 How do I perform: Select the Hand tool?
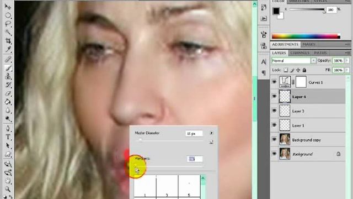8,181
